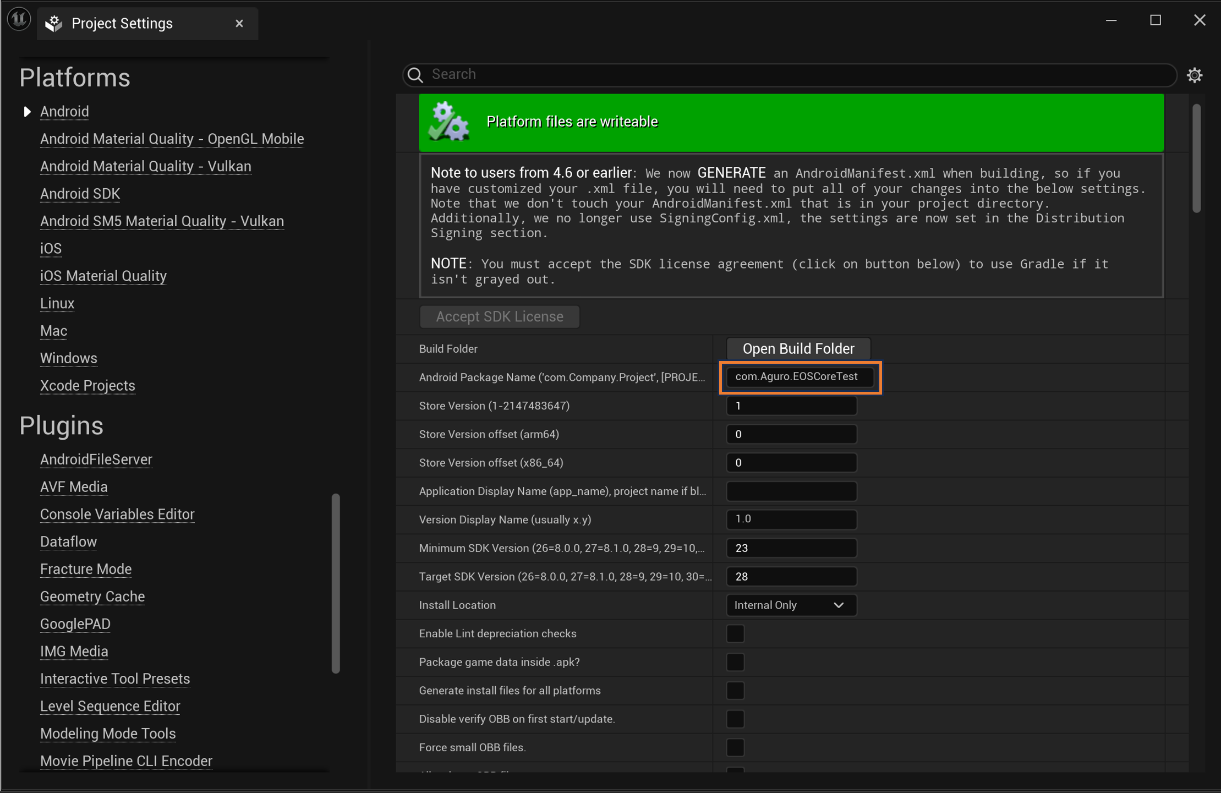This screenshot has width=1221, height=793.
Task: Minimize the Project Settings window
Action: click(1111, 20)
